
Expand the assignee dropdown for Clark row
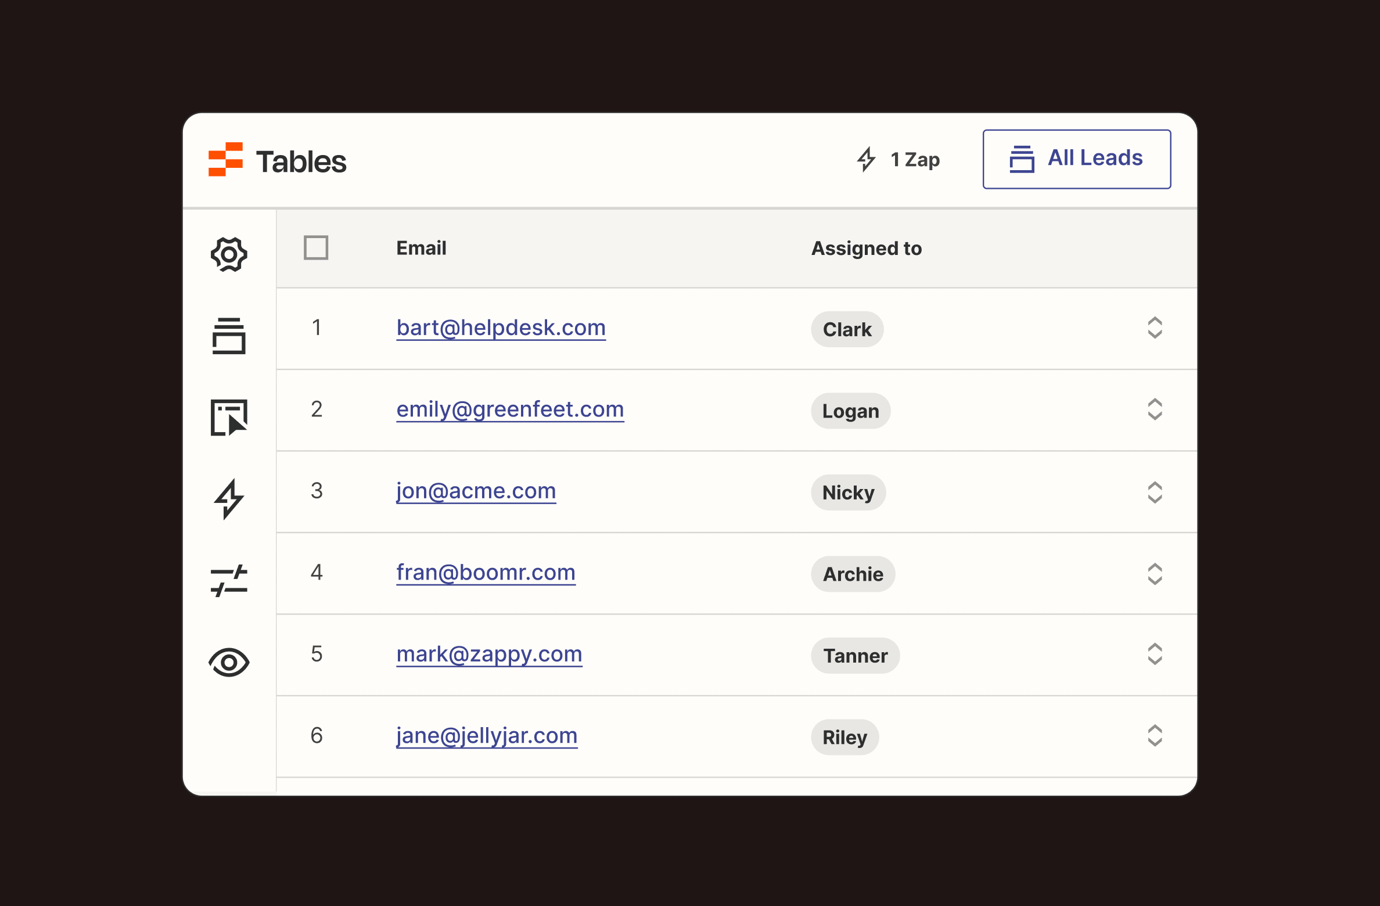1155,328
